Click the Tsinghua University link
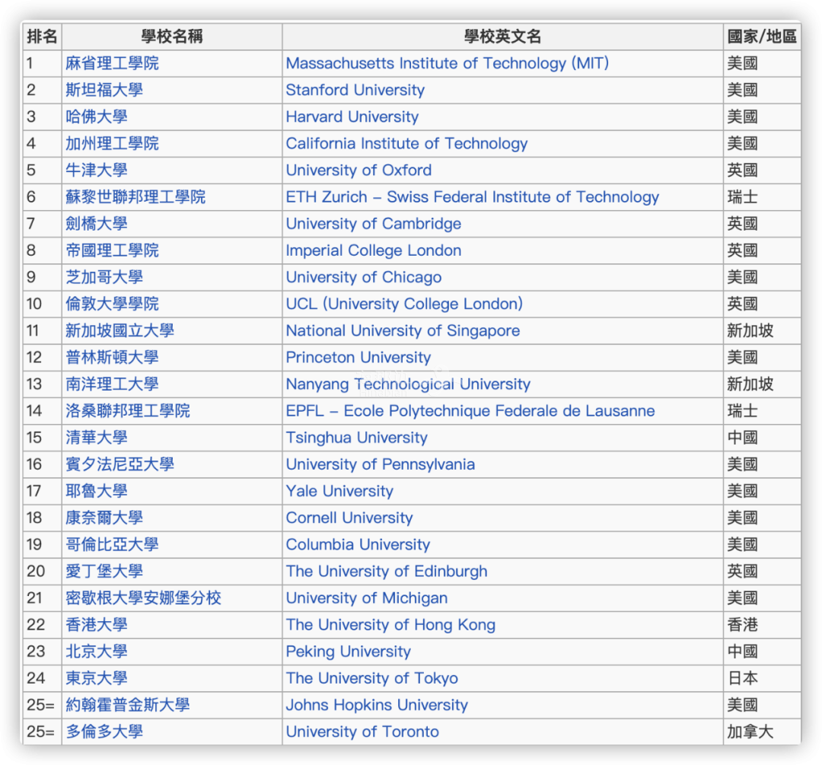The width and height of the screenshot is (822, 765). pyautogui.click(x=356, y=438)
